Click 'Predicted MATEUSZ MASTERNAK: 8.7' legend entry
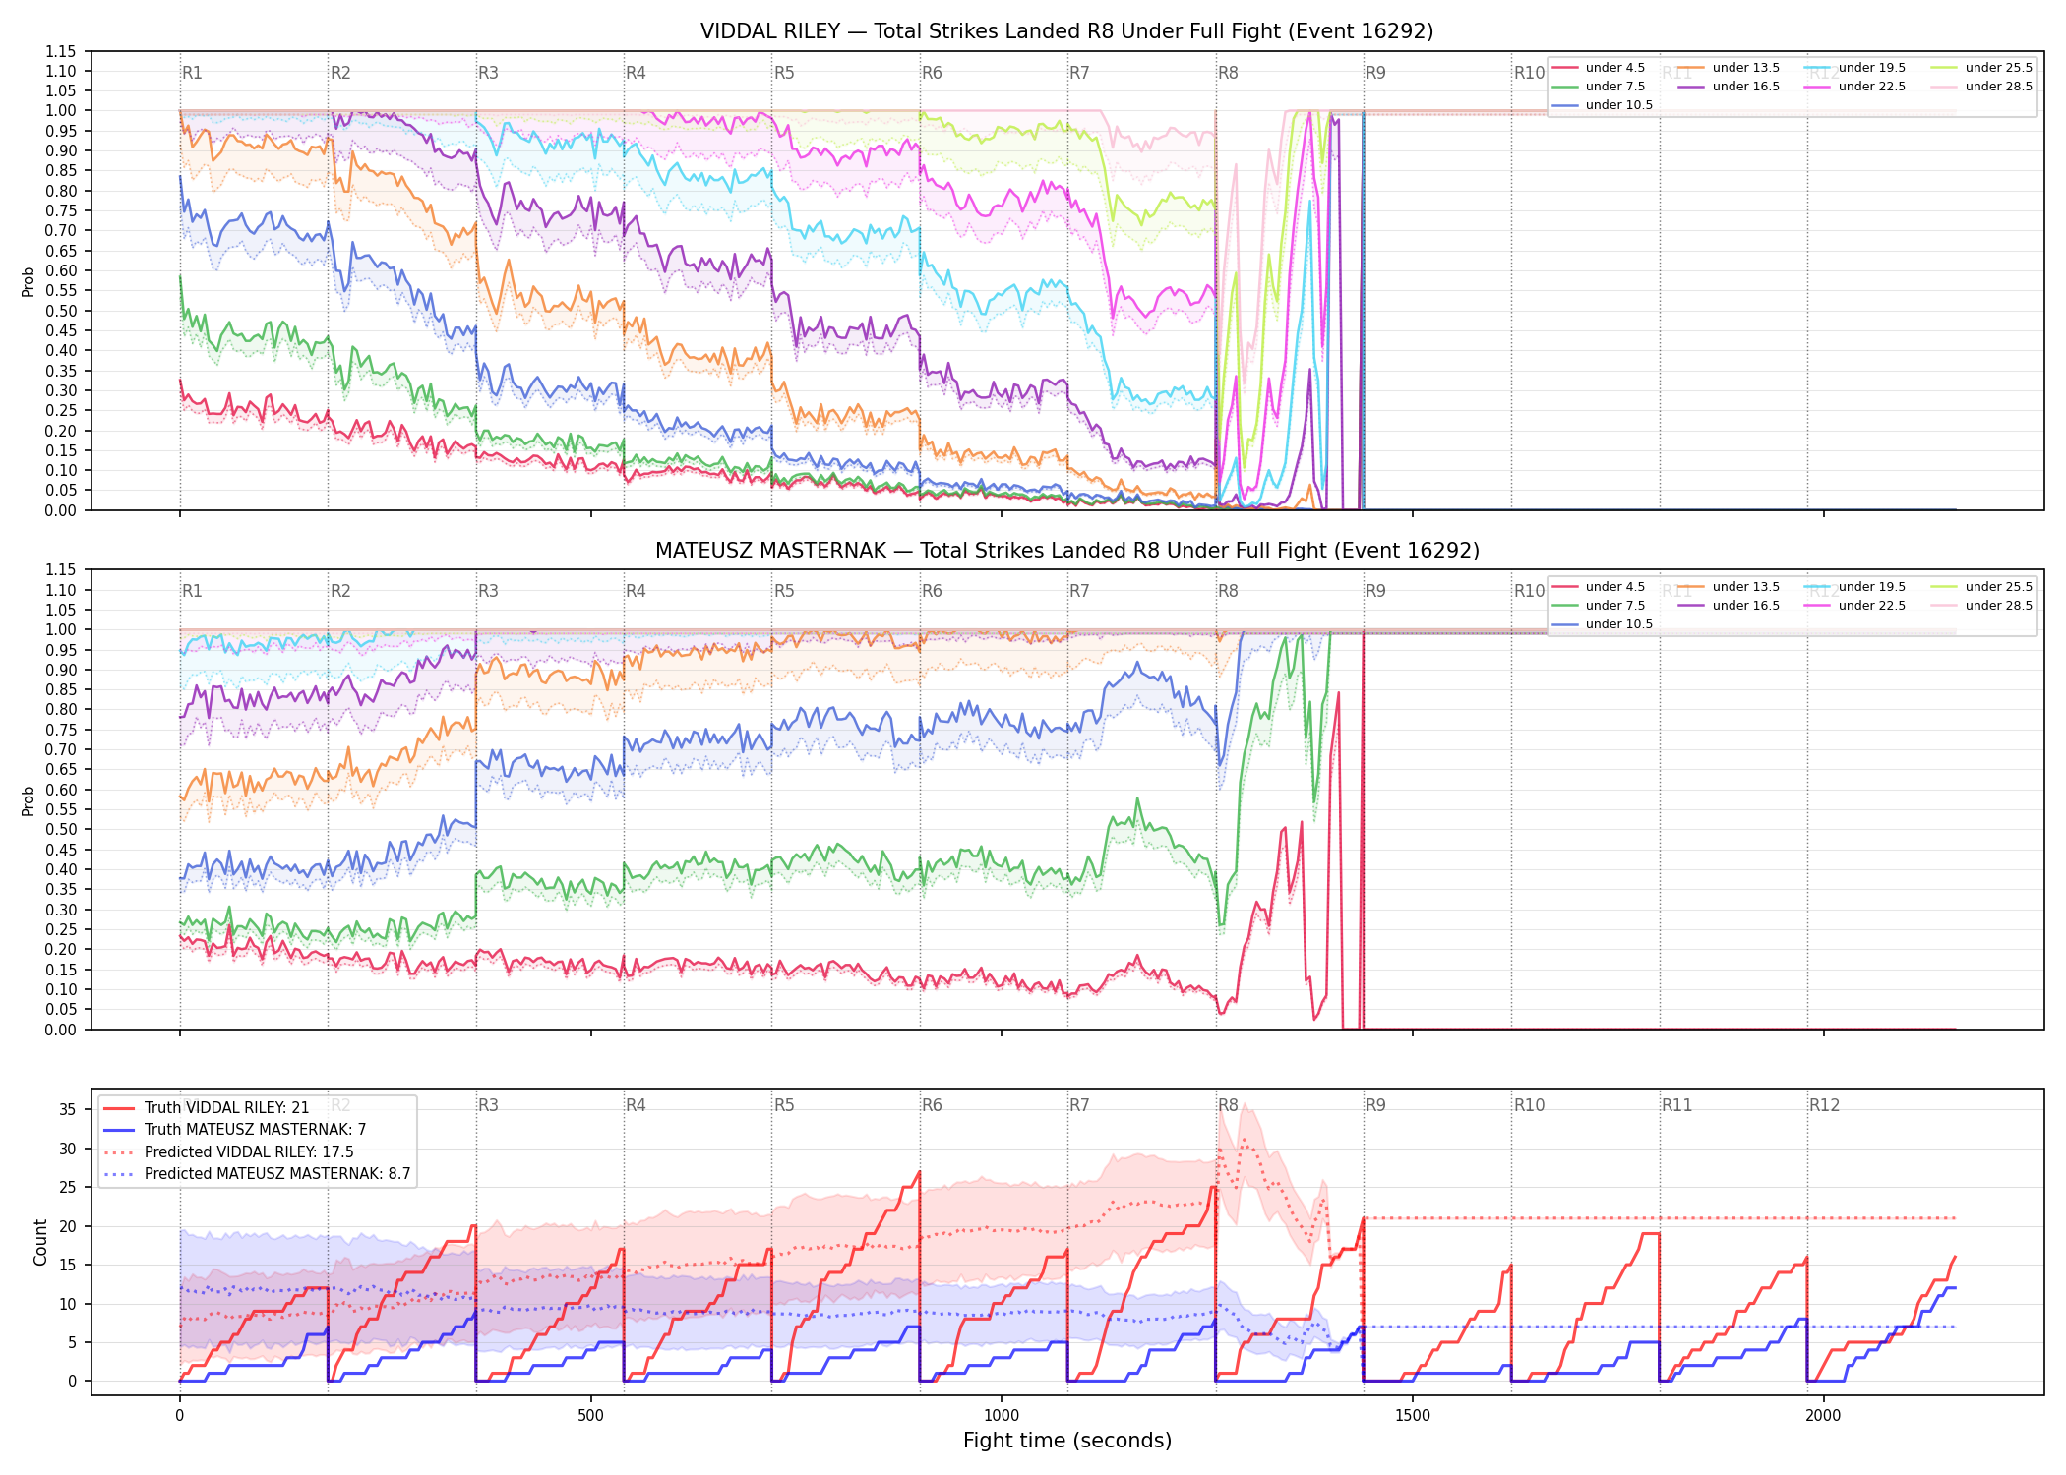 click(257, 1174)
